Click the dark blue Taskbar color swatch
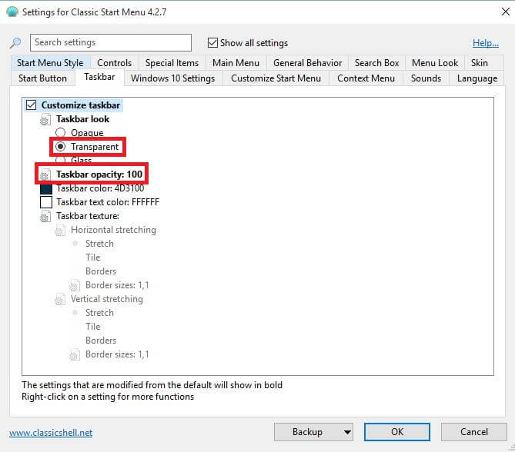515x452 pixels. (x=46, y=188)
